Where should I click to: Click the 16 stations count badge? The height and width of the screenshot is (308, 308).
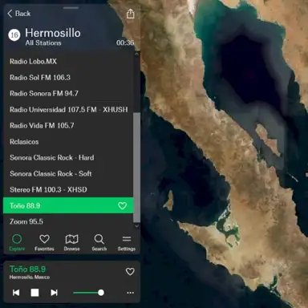coord(14,35)
